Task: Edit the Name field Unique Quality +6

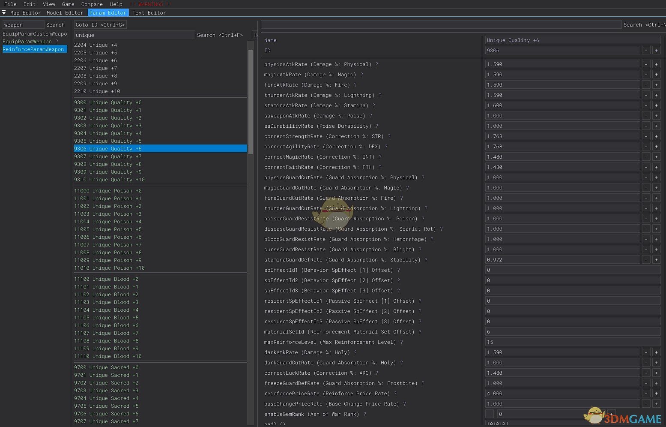Action: (x=573, y=40)
